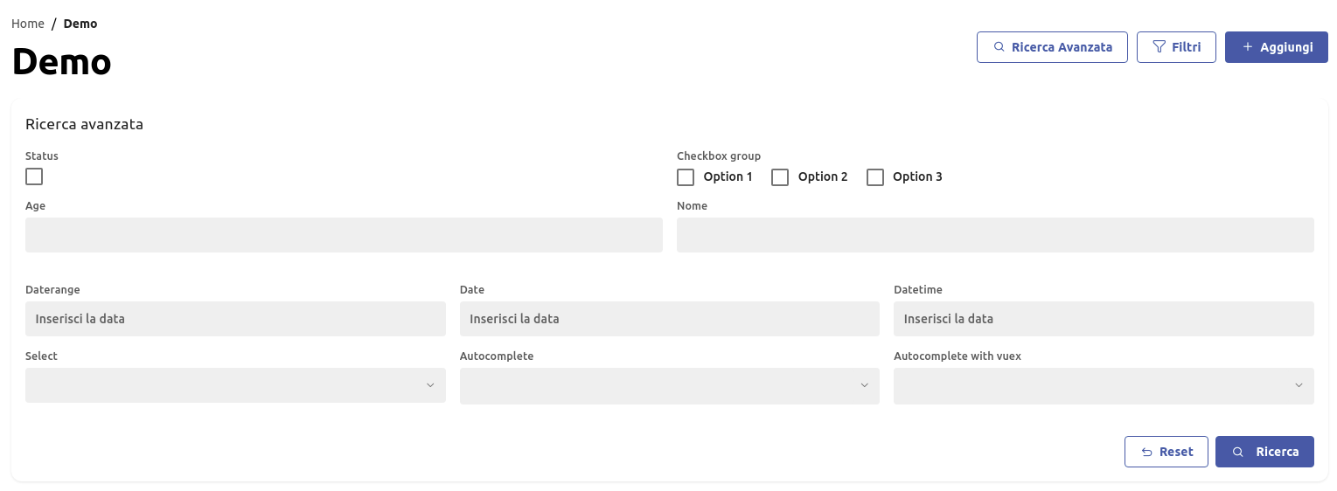1337x491 pixels.
Task: Toggle the Status checkbox
Action: point(34,176)
